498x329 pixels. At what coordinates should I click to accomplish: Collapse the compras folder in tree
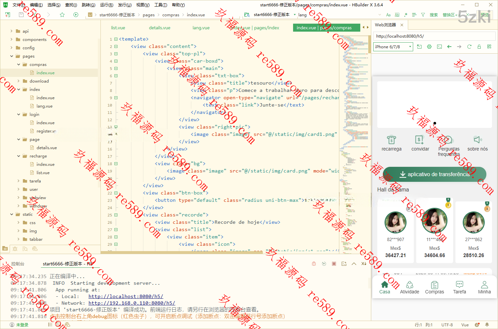tap(19, 65)
